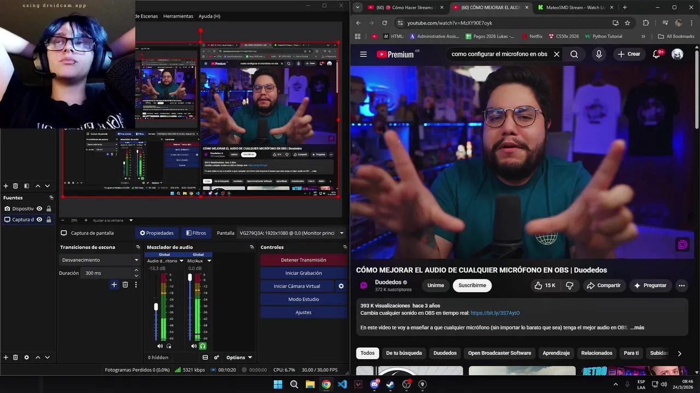The height and width of the screenshot is (393, 700).
Task: Toggle monitoring on Audio del escritorio channel
Action: click(x=168, y=346)
